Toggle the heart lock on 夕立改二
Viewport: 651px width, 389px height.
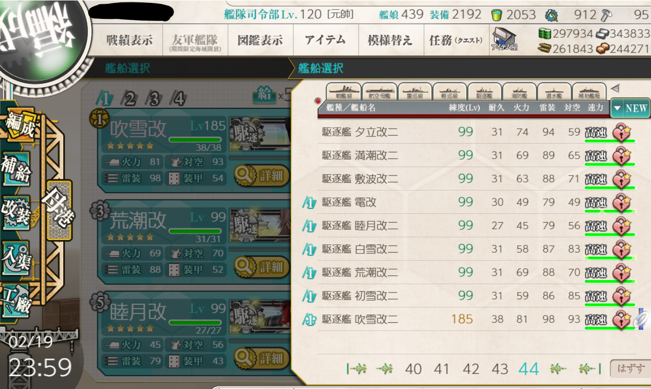click(x=621, y=132)
